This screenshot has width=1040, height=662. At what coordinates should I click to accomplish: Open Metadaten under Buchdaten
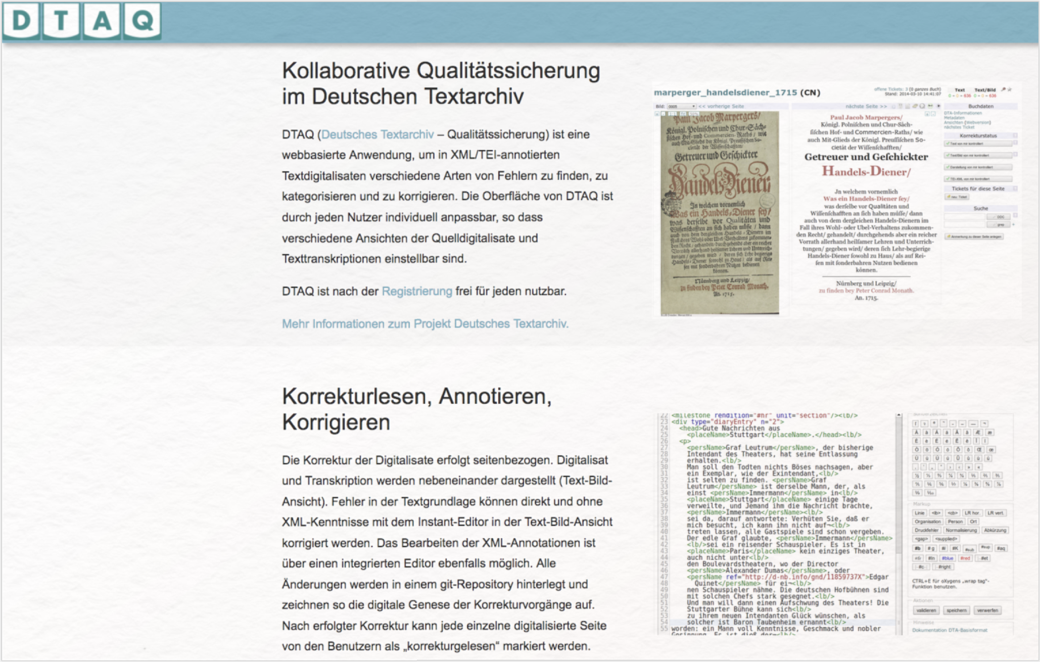tap(954, 118)
